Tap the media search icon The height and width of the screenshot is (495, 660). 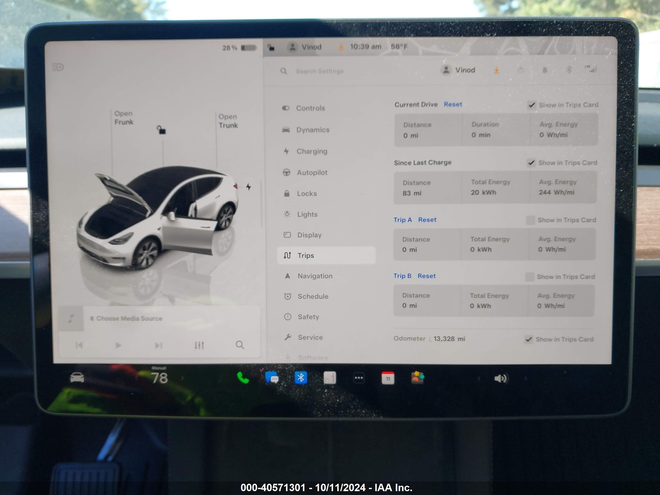coord(240,345)
